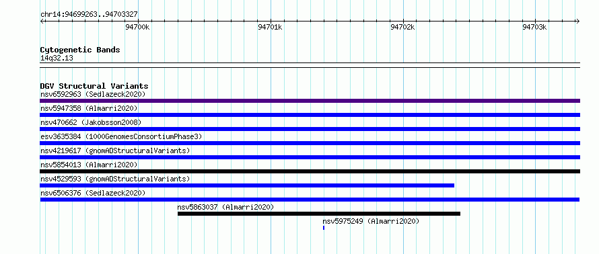The image size is (599, 254).
Task: Click the 94703k ruler position
Action: [x=535, y=27]
